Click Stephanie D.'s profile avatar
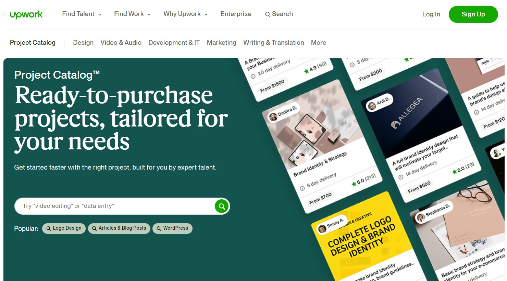This screenshot has height=281, width=507. tap(420, 217)
